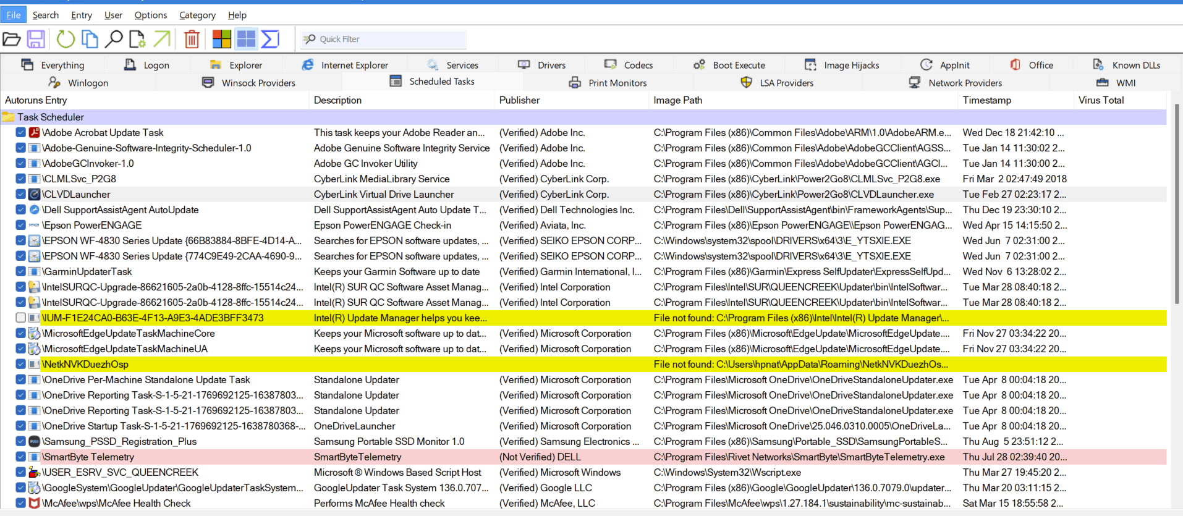Image resolution: width=1183 pixels, height=516 pixels.
Task: Click the Sigma VirusTotal toolbar icon
Action: click(x=270, y=39)
